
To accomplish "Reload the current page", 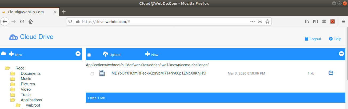I will pyautogui.click(x=22, y=21).
